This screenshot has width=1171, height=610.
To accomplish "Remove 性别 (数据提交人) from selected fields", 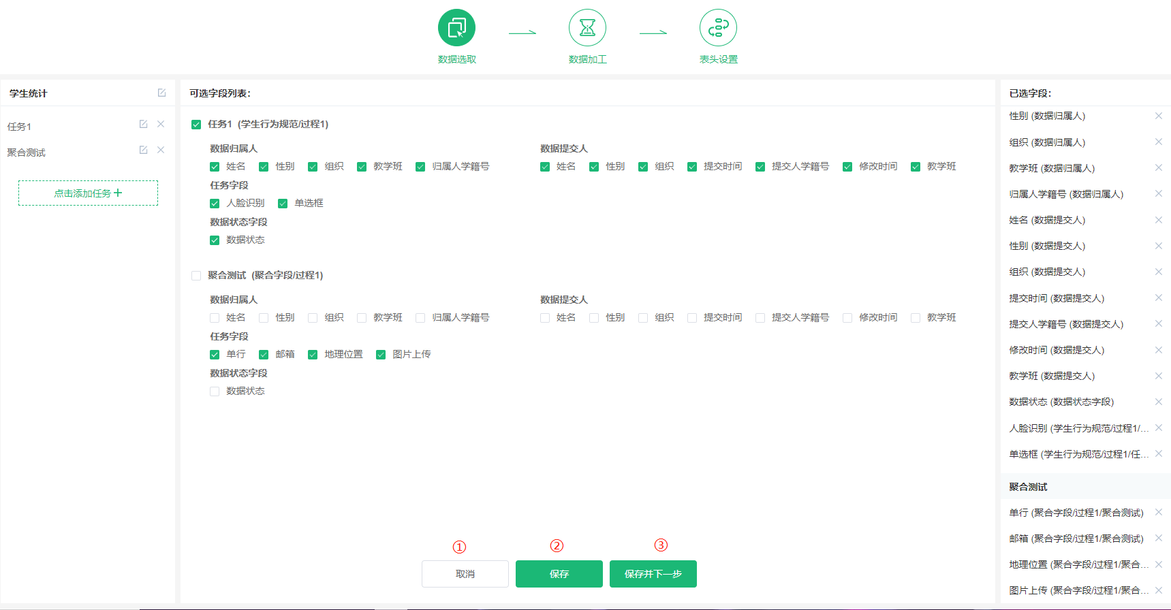I will [1158, 246].
